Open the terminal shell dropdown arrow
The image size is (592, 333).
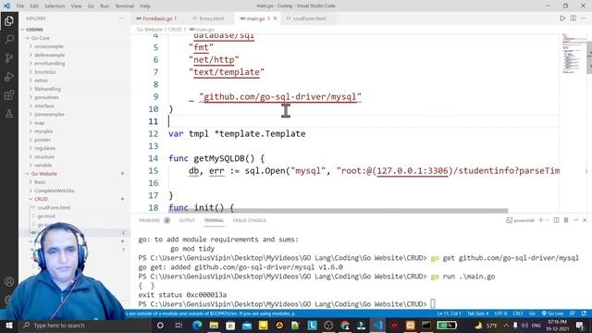click(x=547, y=220)
